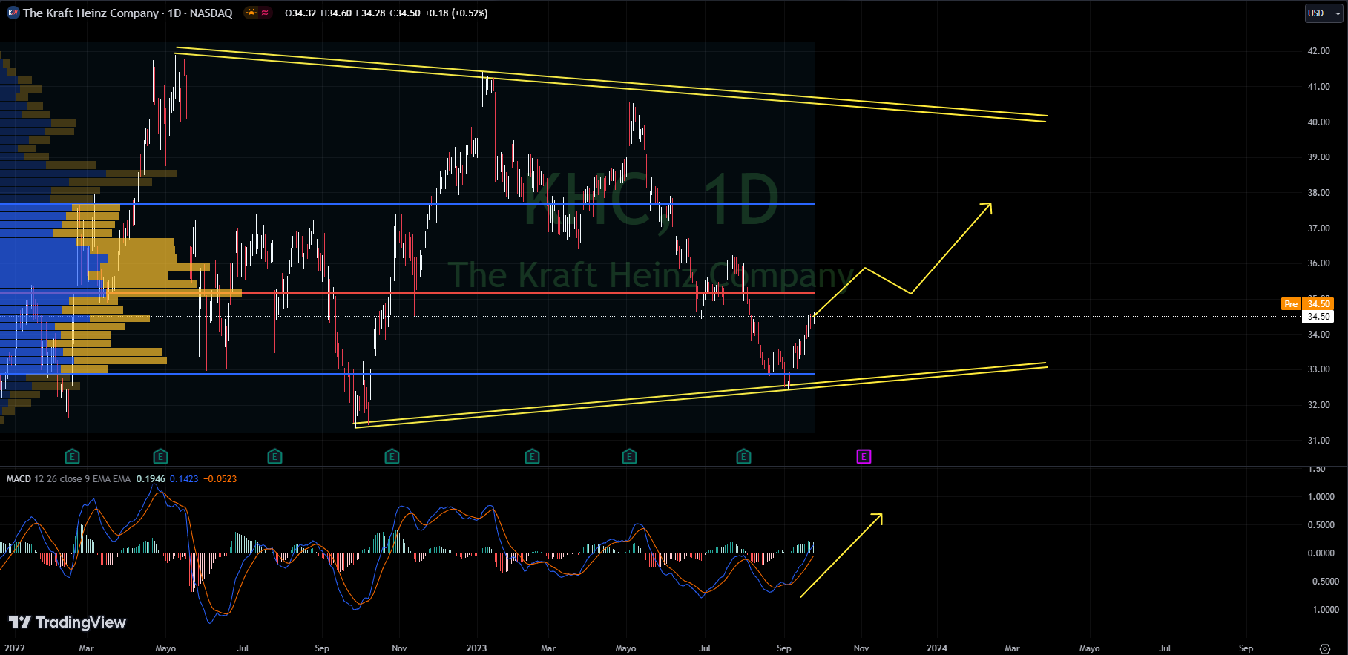This screenshot has height=655, width=1348.
Task: Open the April 2022 earnings marker near Mayo
Action: pos(160,456)
